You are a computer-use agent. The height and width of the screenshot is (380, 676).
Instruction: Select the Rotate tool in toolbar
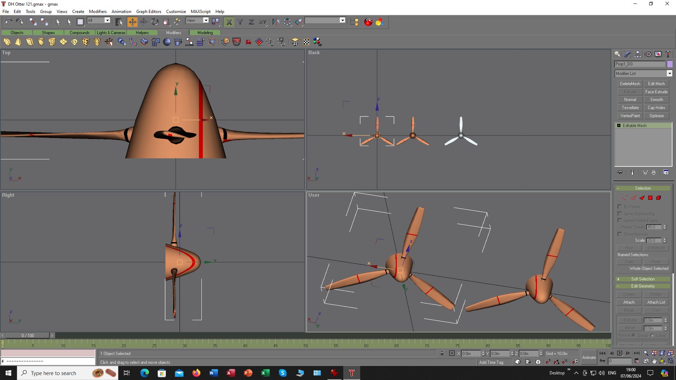(155, 22)
